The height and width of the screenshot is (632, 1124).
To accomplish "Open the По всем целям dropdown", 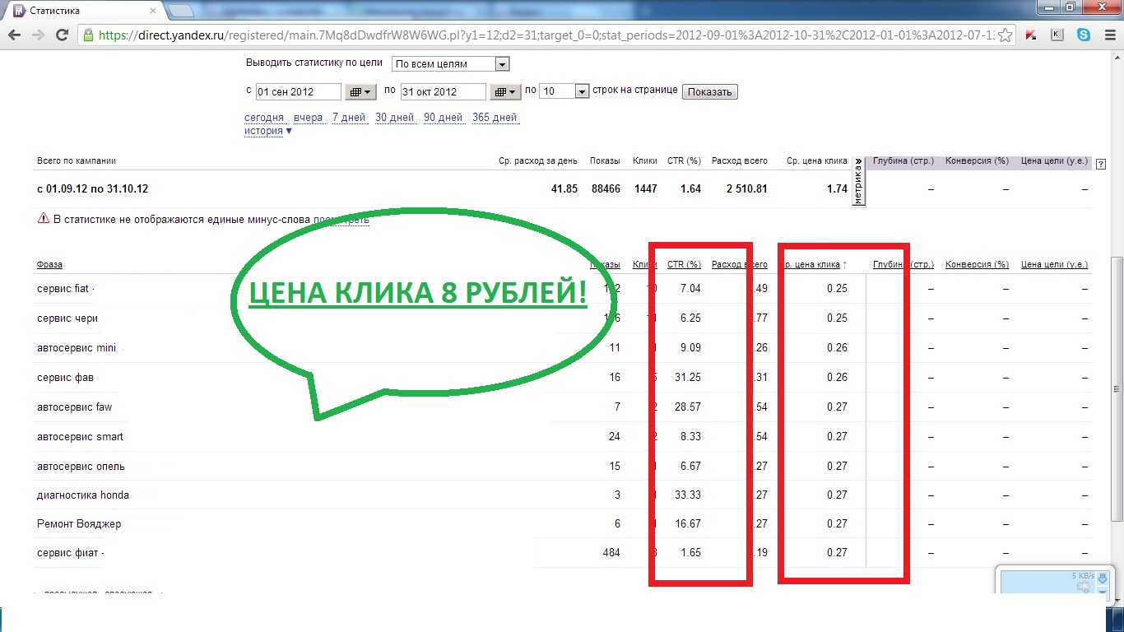I will click(450, 64).
